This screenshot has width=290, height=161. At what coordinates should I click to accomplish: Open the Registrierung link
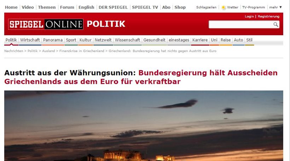(x=268, y=17)
